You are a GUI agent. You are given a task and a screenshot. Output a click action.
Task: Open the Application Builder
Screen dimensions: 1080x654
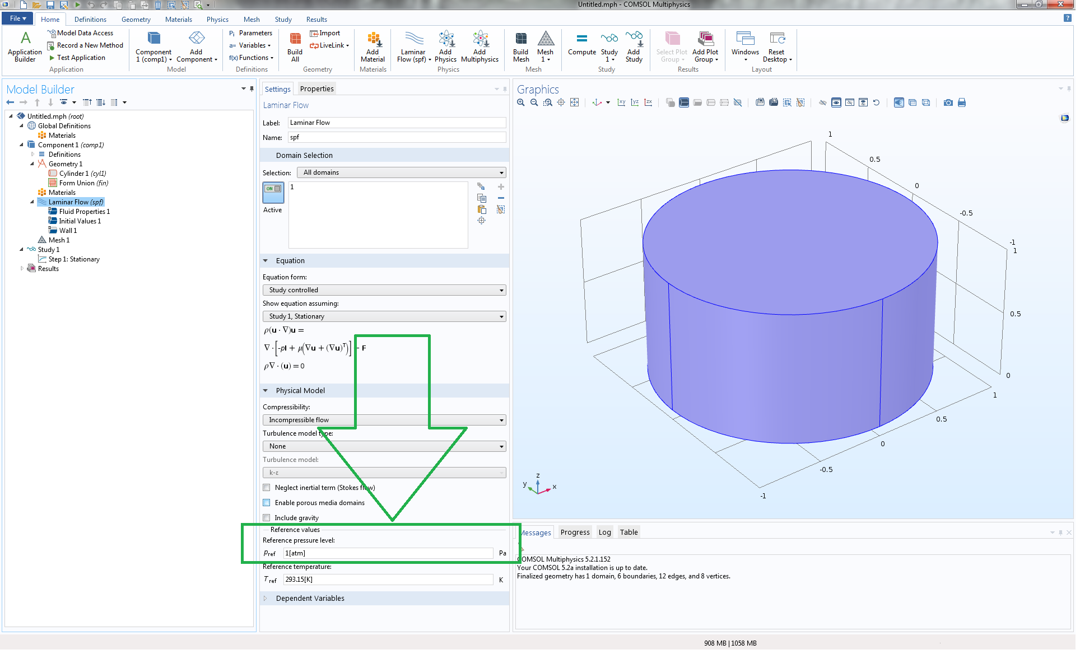[x=25, y=47]
